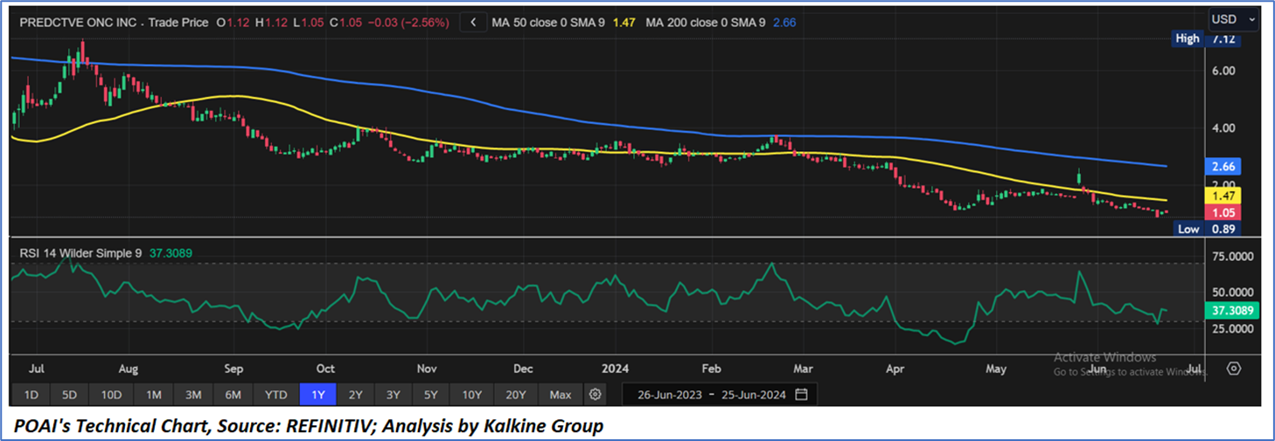Screen dimensions: 1275x441
Task: Click the date range field 26-Jun-2023 to 25-Jun-2024
Action: point(710,395)
